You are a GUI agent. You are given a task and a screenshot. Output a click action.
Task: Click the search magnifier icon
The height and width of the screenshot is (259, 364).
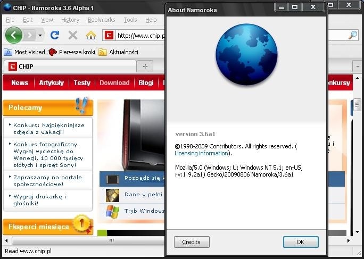[x=353, y=35]
